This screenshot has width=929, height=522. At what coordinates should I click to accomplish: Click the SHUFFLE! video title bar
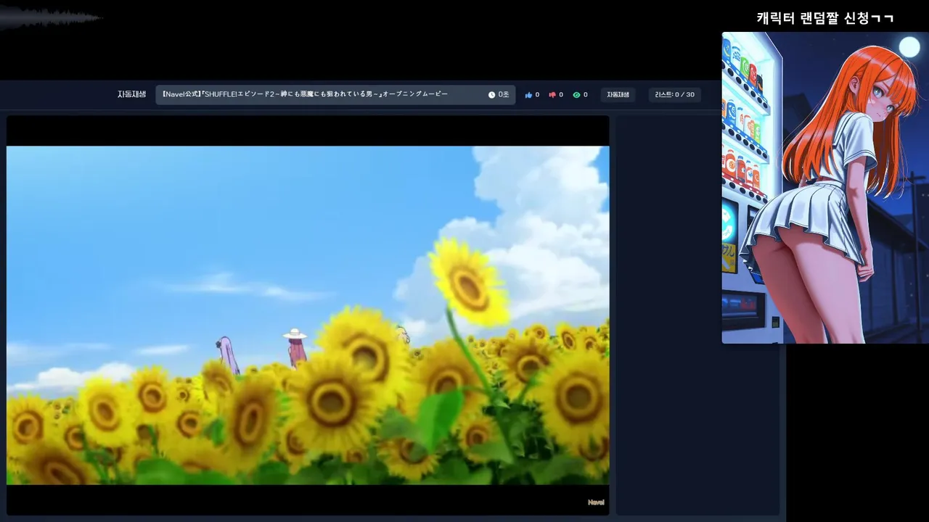[335, 95]
